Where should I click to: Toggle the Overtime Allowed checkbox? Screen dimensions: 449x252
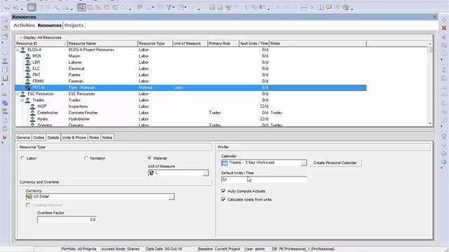[x=28, y=205]
